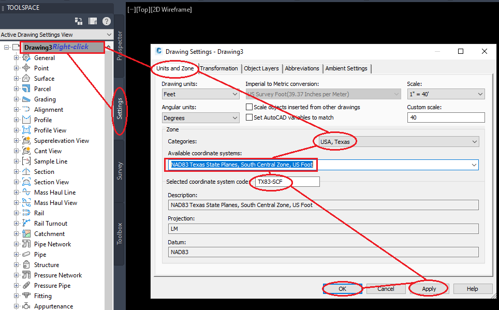Click the Apply button
Viewport: 499px width, 310px height.
coord(428,288)
